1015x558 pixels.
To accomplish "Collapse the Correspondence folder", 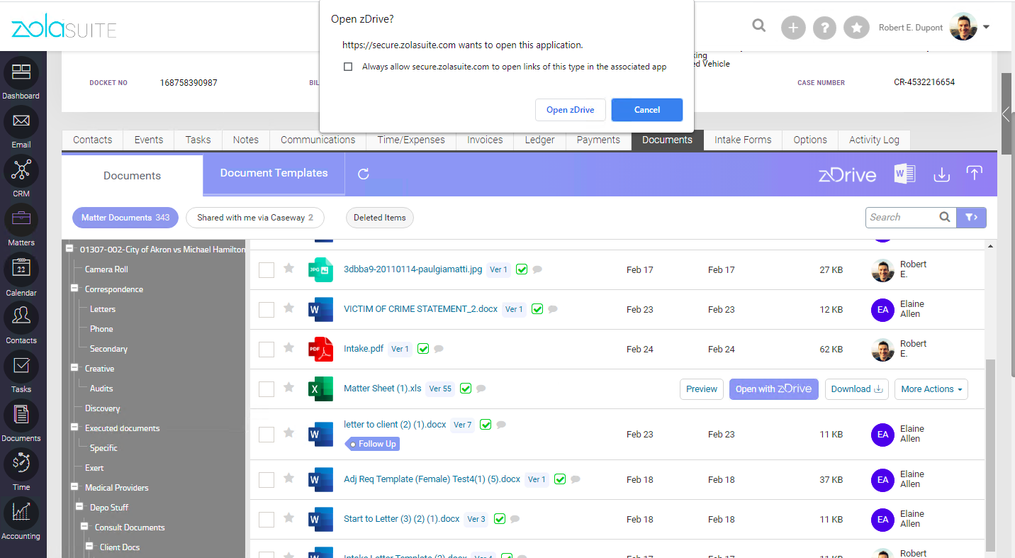I will point(74,289).
